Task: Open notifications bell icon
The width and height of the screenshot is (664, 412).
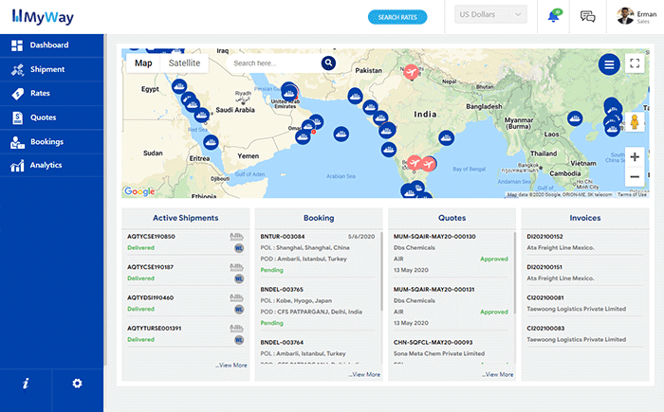Action: pos(554,16)
